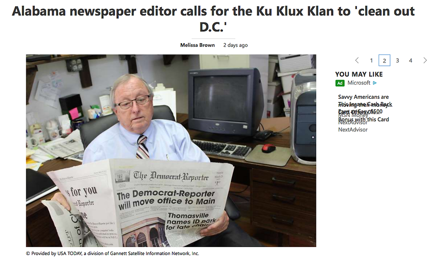Click the Microsoft advertiser label
Viewport: 436px width, 263px height.
coord(359,83)
